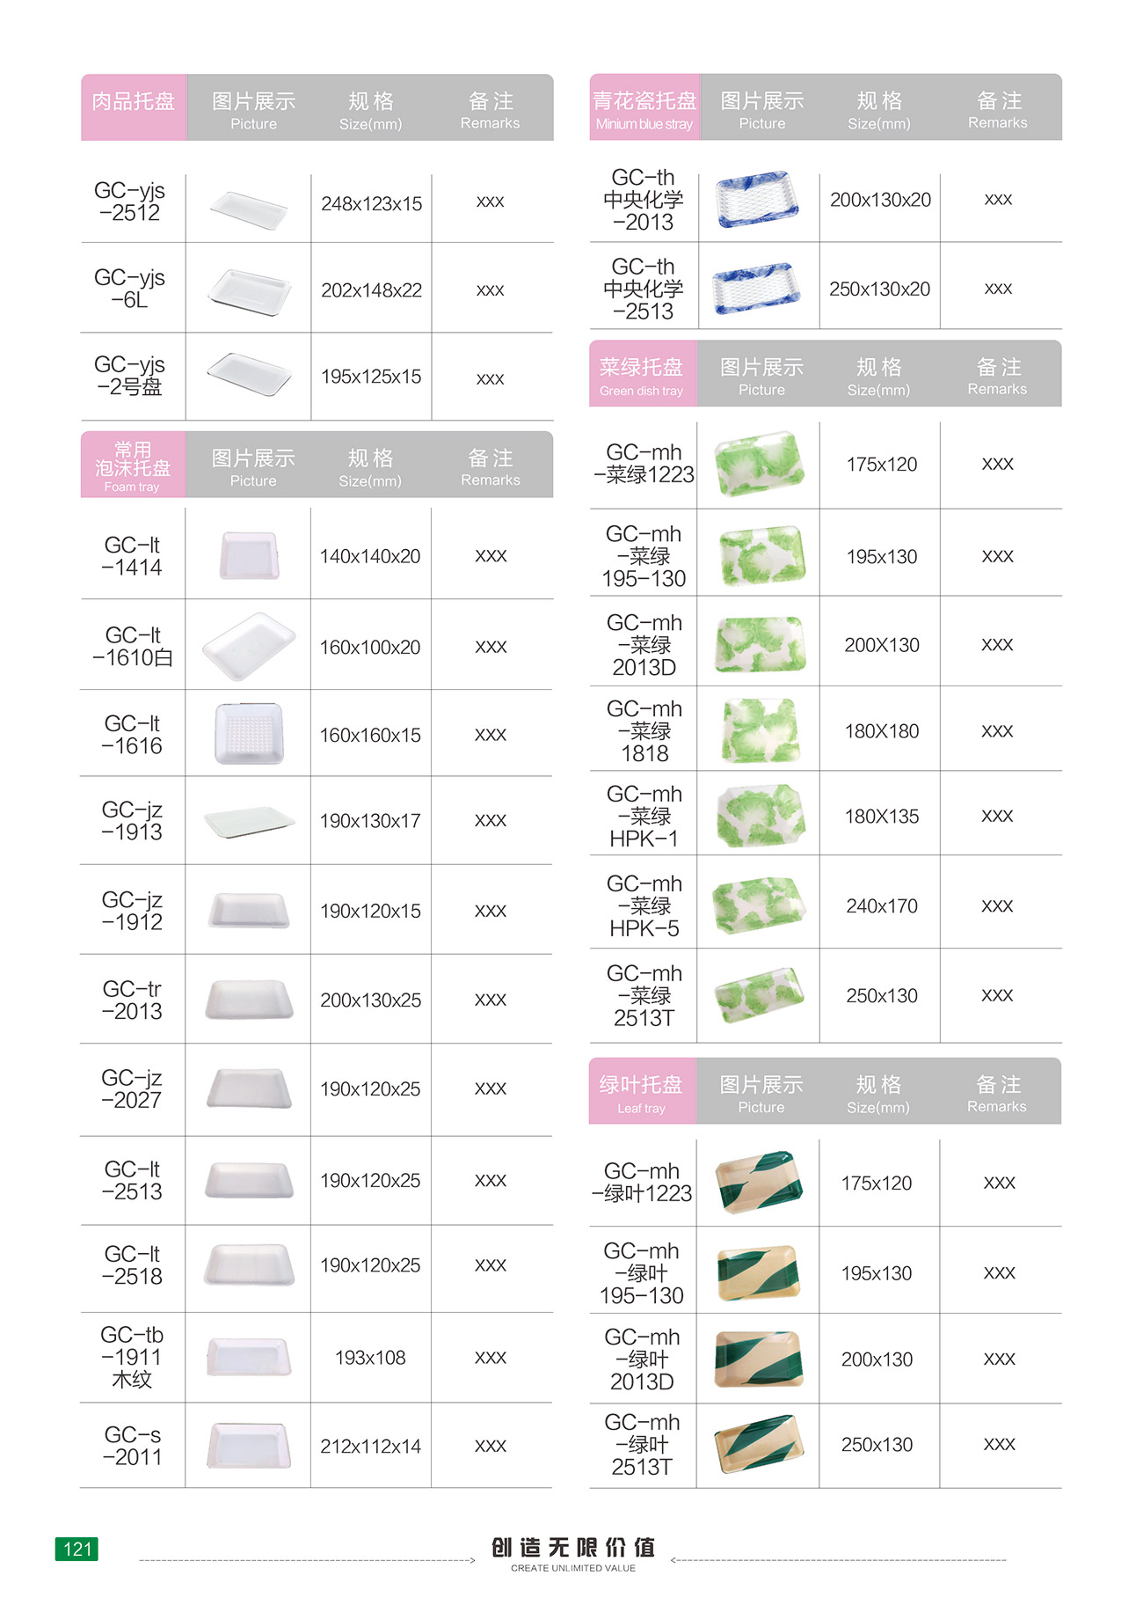Click the 248x123x15 size cell
1143x1605 pixels.
(x=371, y=204)
